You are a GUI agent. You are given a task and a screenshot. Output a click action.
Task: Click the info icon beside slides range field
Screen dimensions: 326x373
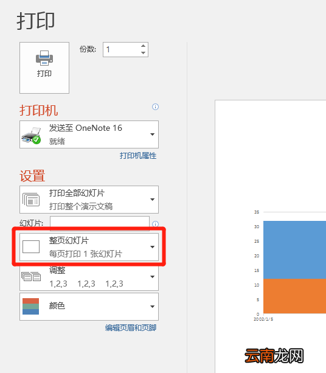pos(155,224)
